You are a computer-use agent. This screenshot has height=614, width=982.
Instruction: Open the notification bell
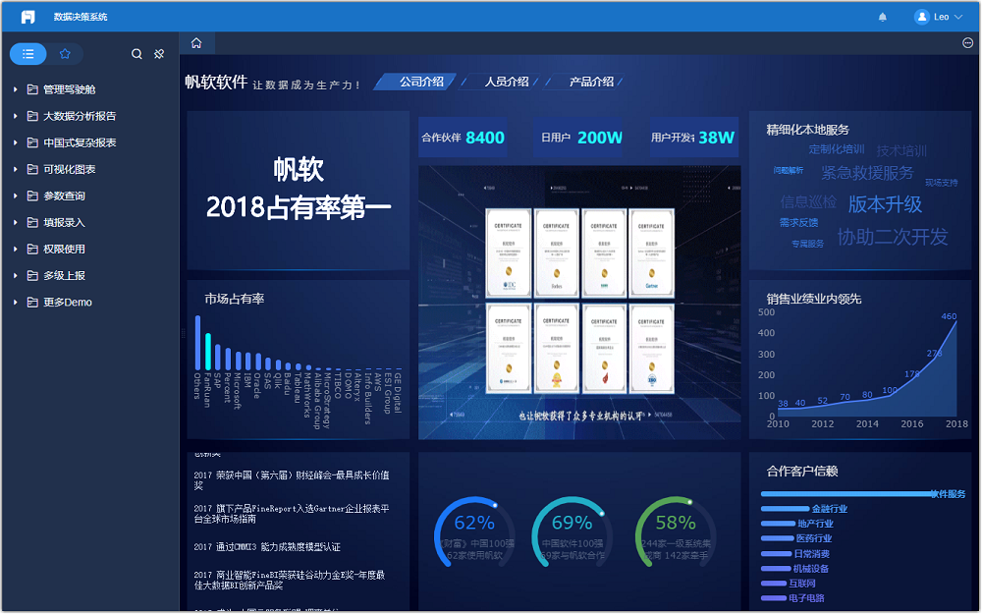(x=883, y=17)
